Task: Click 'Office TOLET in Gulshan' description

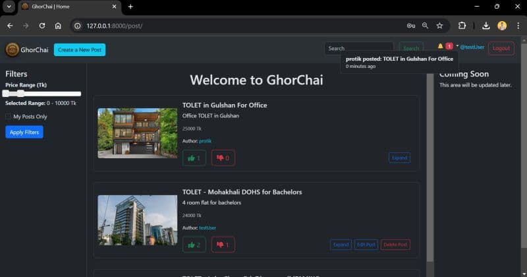Action: (210, 116)
